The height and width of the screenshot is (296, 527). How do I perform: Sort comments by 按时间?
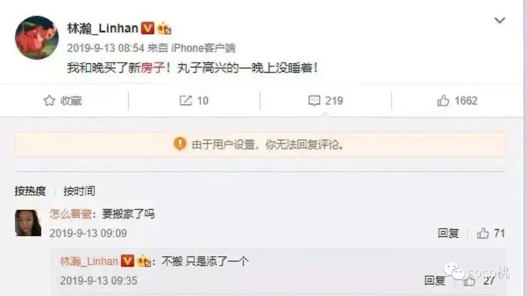coord(80,191)
